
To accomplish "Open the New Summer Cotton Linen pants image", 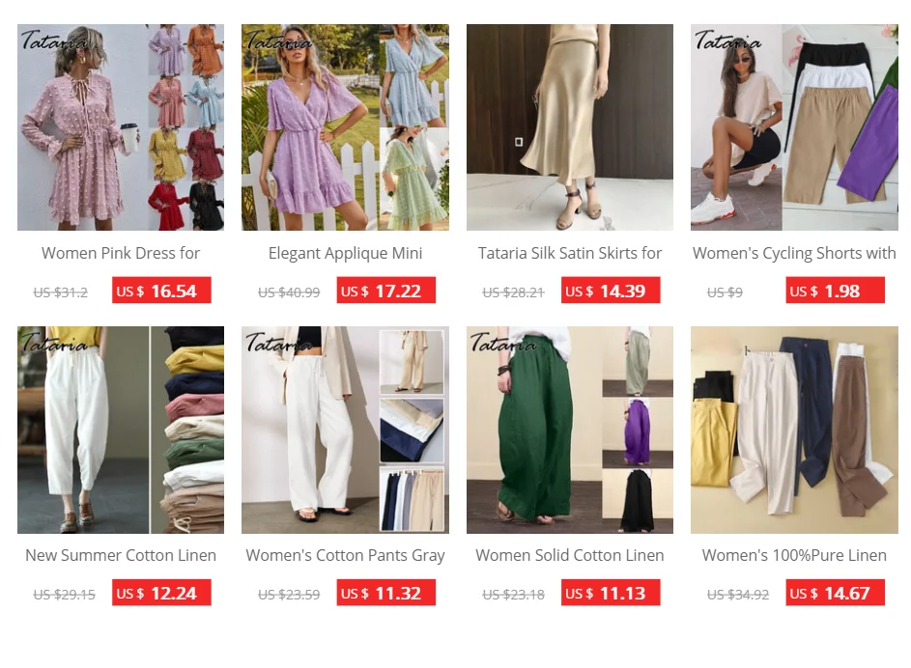I will 121,430.
